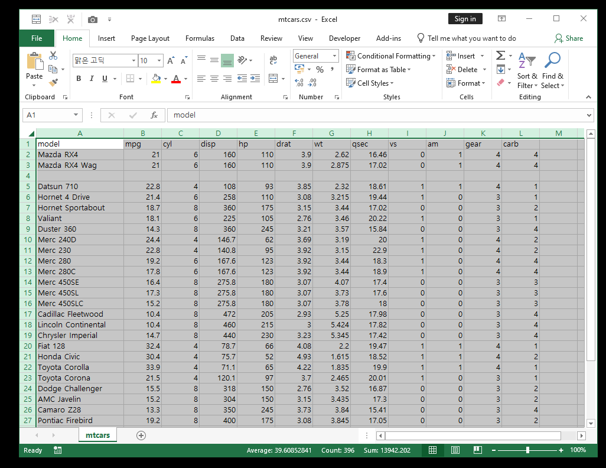This screenshot has width=606, height=468.
Task: Toggle Align Left horizontal alignment
Action: click(x=201, y=79)
